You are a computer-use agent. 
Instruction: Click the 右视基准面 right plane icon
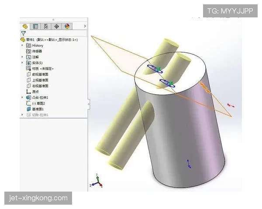pyautogui.click(x=29, y=86)
